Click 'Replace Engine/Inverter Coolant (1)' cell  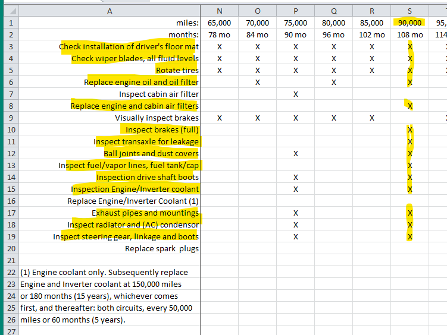(x=110, y=201)
